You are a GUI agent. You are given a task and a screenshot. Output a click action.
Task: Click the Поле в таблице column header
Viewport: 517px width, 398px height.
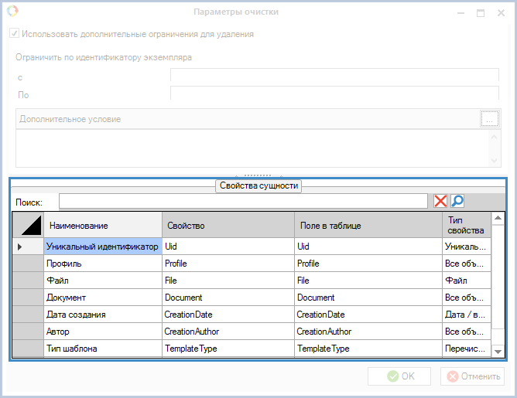pos(367,225)
